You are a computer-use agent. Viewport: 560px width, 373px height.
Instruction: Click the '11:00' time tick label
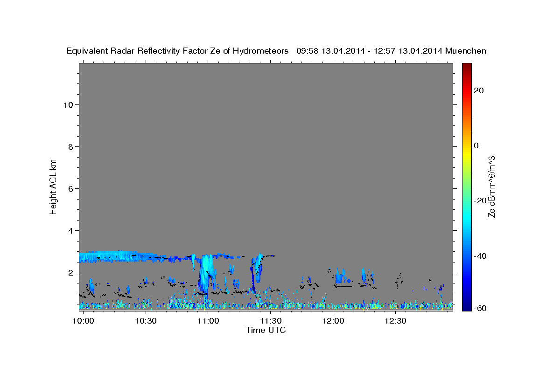(208, 321)
